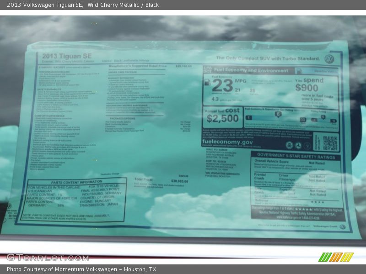The image size is (366, 274).
Task: Click the 'Fuel Economy and Environment' banner
Action: coord(251,70)
